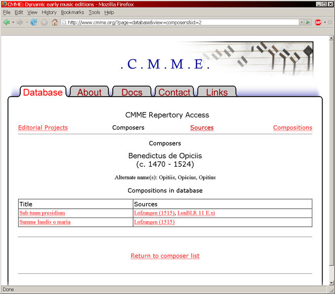Open the Help menu
Viewport: 335px width, 294px height.
pos(109,12)
